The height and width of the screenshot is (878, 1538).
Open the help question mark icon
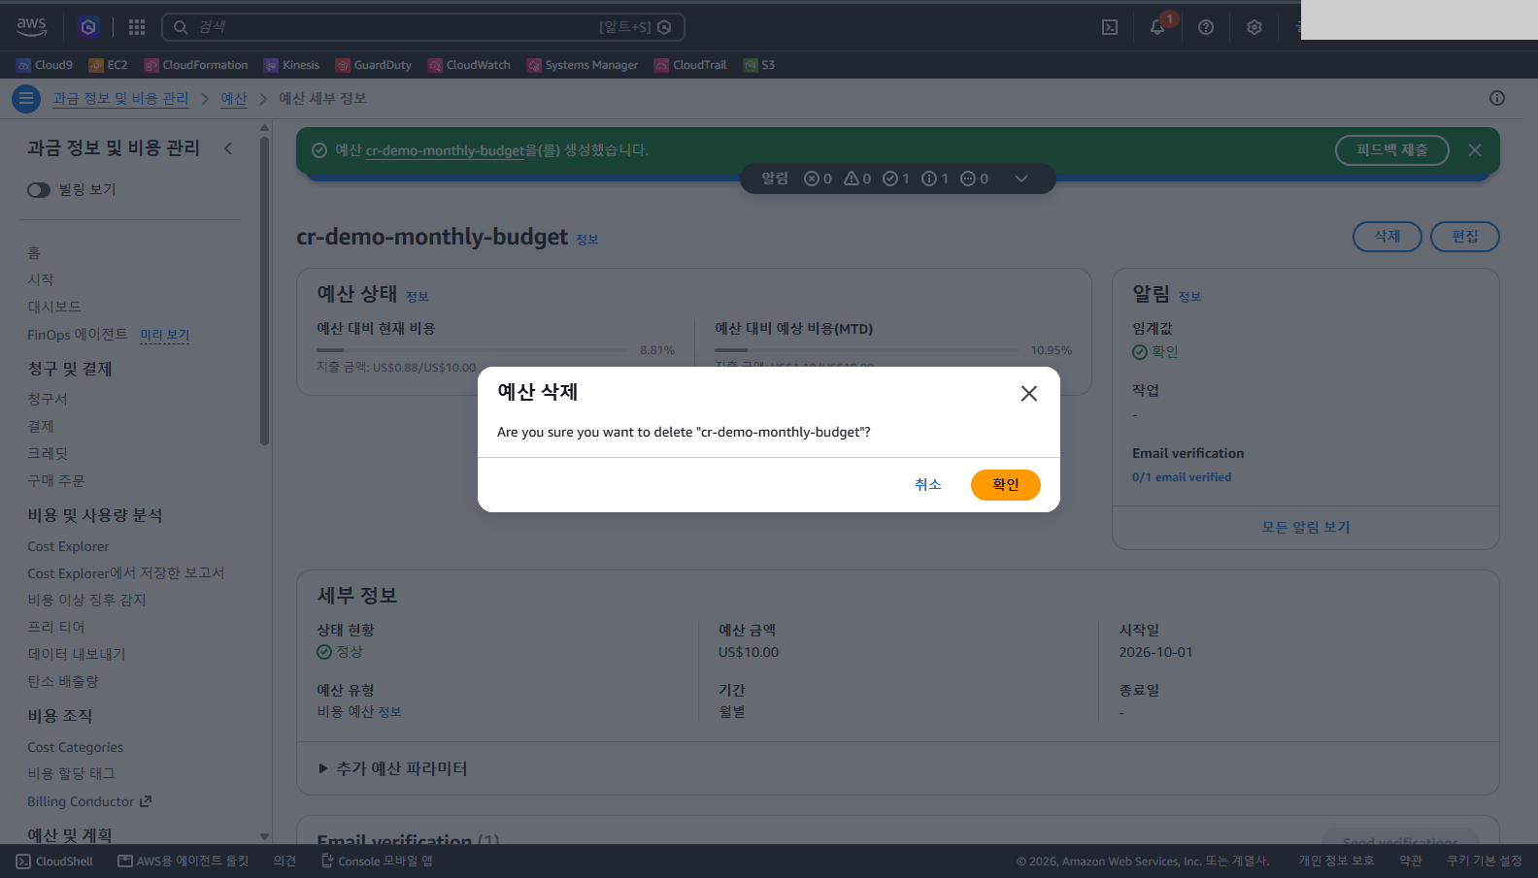click(1206, 27)
